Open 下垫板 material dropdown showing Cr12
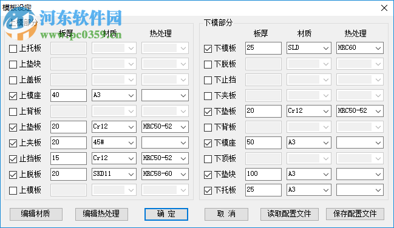The image size is (394, 228). [x=309, y=111]
